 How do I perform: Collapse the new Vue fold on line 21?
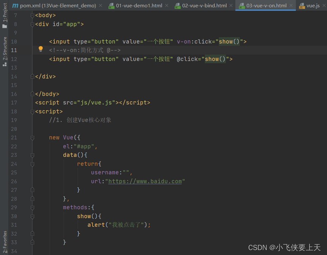[32, 138]
